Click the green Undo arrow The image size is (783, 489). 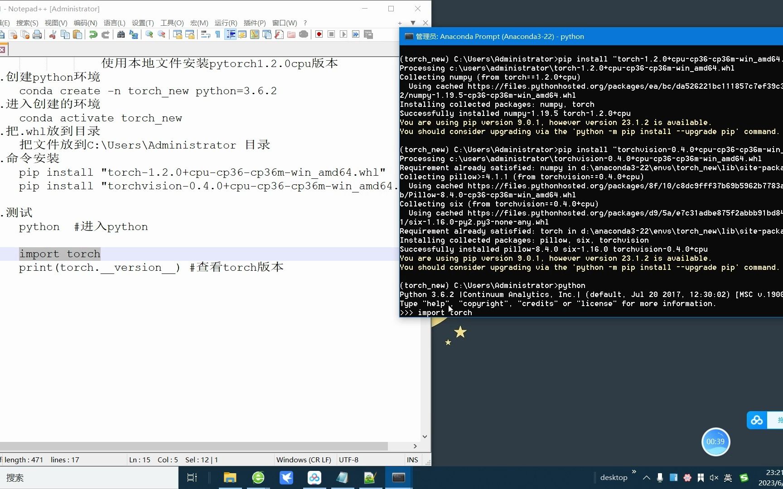coord(93,34)
